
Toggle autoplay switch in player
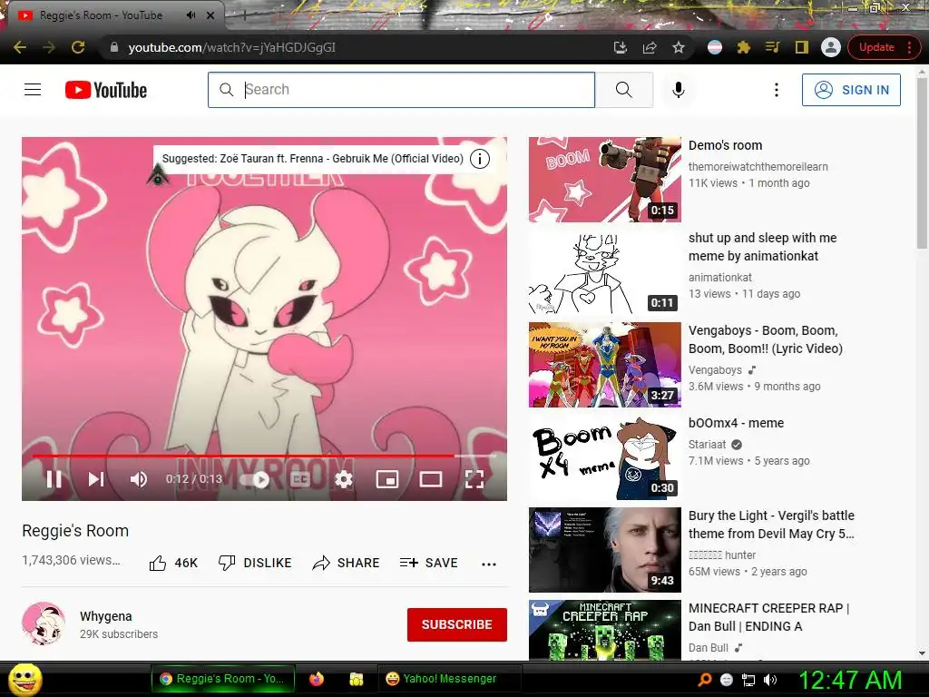click(x=255, y=479)
